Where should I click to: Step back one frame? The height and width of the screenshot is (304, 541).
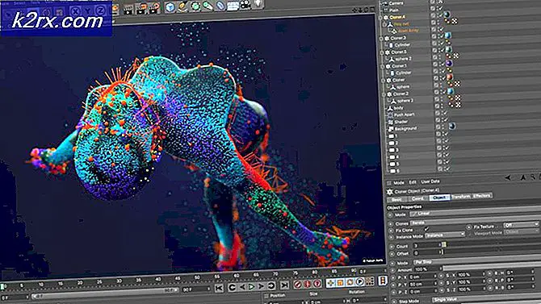(x=242, y=287)
